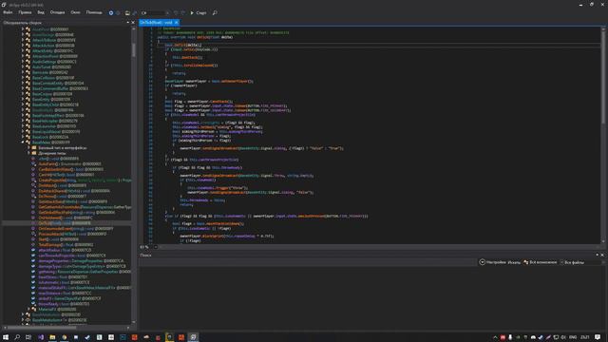
Task: Select the strikeFX field in tree
Action: click(x=69, y=299)
